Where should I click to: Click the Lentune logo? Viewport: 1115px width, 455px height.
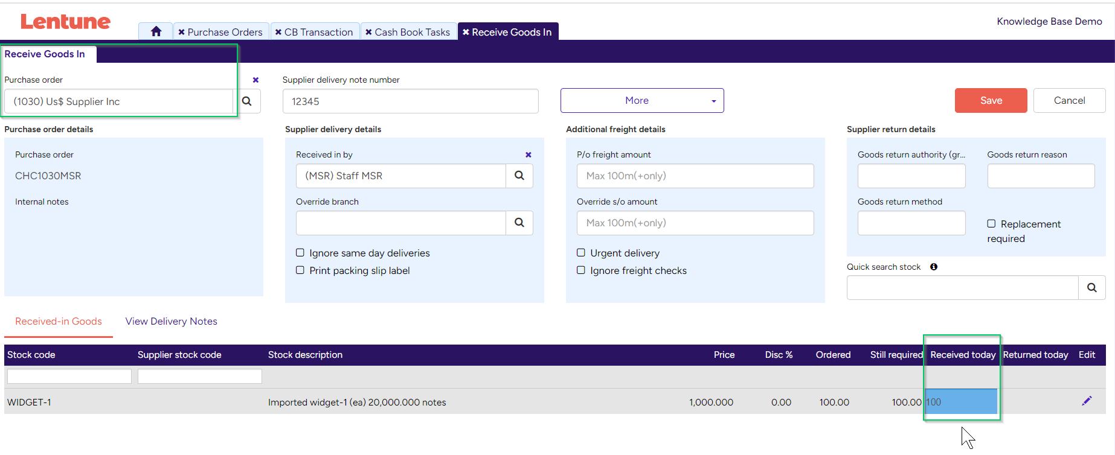(65, 22)
